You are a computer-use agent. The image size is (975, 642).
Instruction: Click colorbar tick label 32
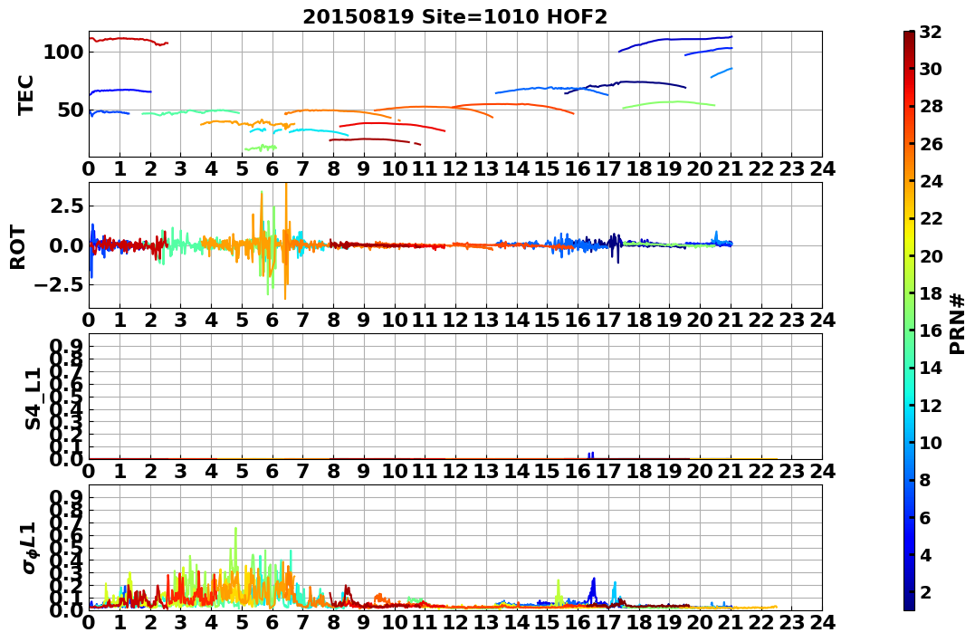[931, 32]
